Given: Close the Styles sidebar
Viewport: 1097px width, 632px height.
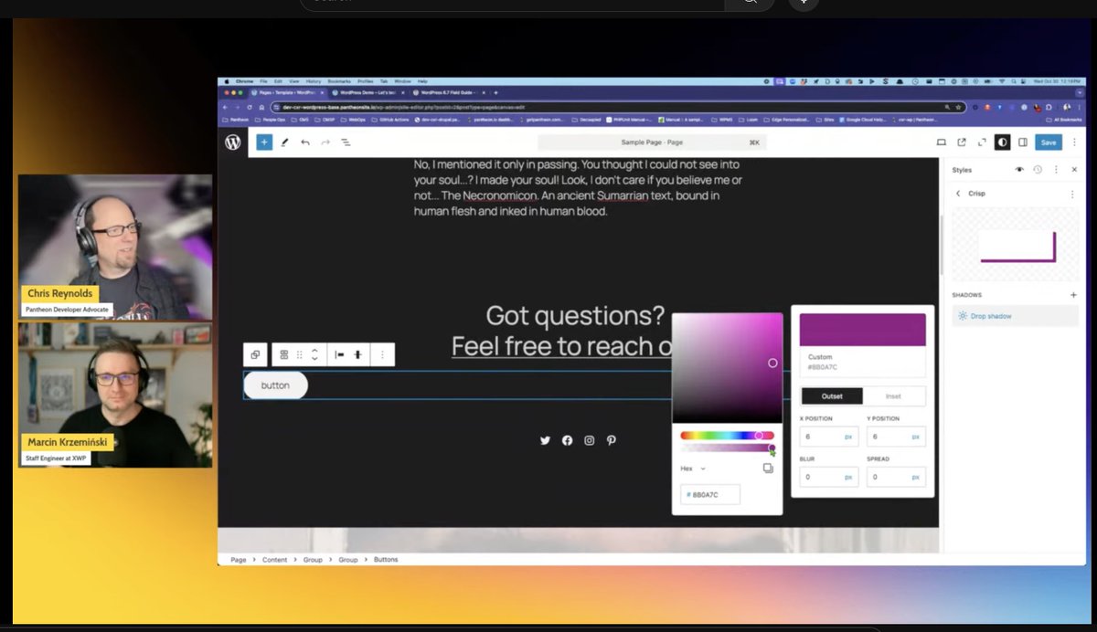Looking at the screenshot, I should point(1074,170).
